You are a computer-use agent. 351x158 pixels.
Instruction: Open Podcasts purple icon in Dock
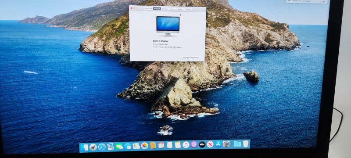click(x=194, y=144)
